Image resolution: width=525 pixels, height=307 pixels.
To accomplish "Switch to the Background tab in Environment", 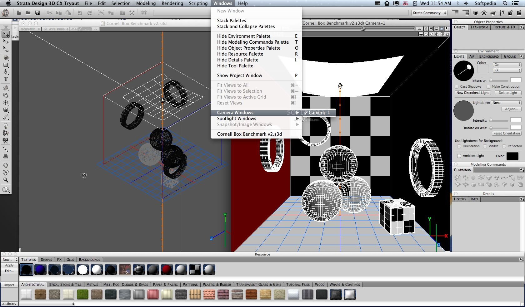I will pyautogui.click(x=489, y=56).
